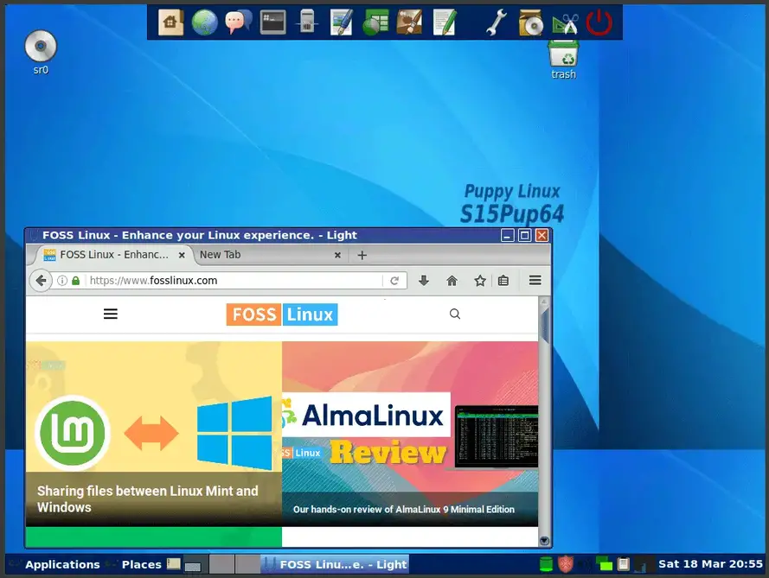This screenshot has width=769, height=578.
Task: Open a new browser tab with plus
Action: point(362,255)
